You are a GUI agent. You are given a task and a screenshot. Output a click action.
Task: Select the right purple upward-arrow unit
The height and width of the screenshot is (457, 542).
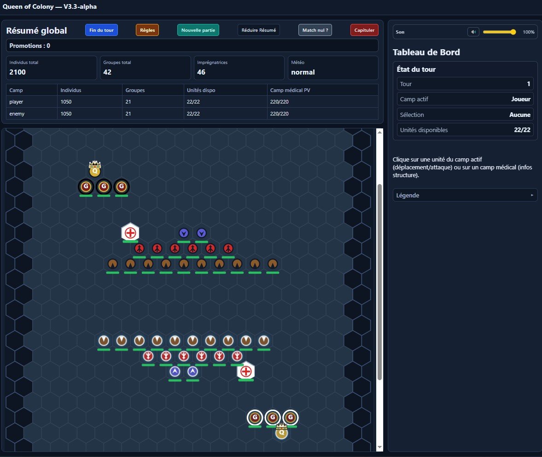(192, 372)
